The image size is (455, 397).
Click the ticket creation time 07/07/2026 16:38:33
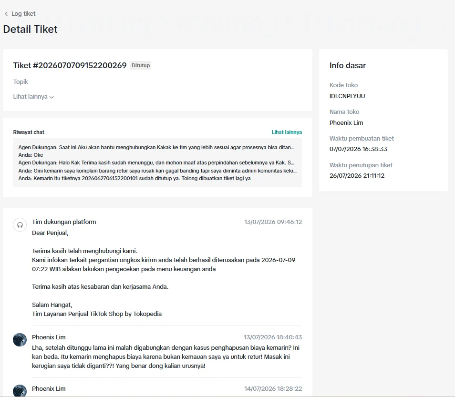click(x=358, y=149)
